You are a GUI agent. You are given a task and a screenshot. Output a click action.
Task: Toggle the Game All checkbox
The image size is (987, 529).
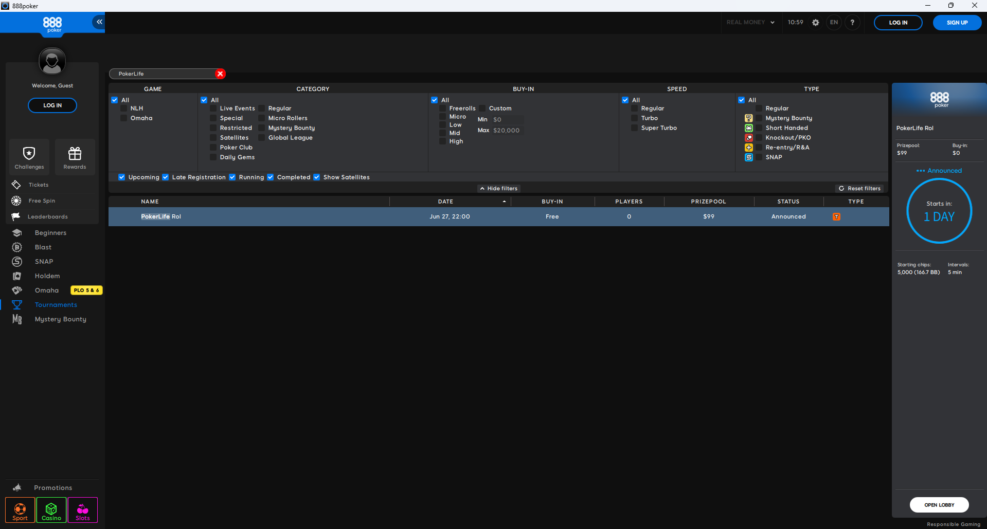(115, 100)
